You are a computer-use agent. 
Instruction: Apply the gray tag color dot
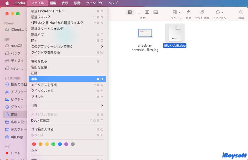coord(73,144)
